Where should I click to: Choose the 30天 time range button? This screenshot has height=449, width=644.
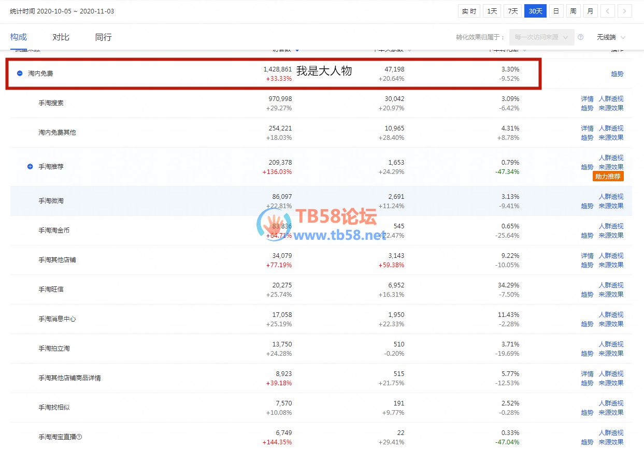pyautogui.click(x=535, y=11)
